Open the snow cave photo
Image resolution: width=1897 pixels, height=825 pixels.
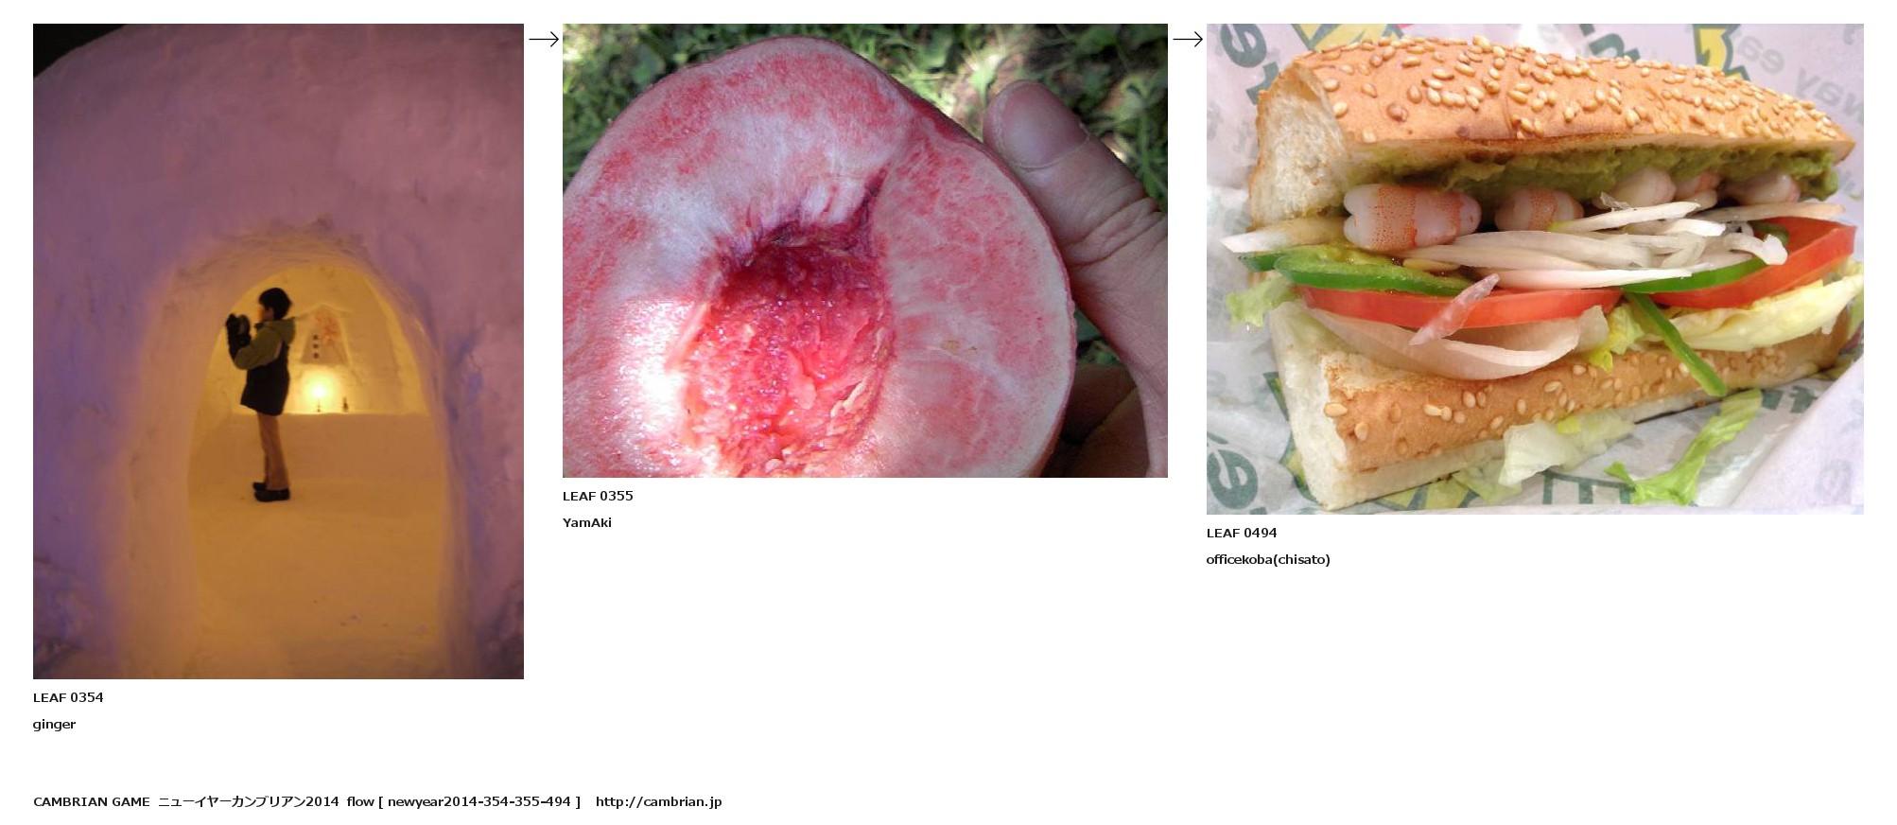[278, 351]
